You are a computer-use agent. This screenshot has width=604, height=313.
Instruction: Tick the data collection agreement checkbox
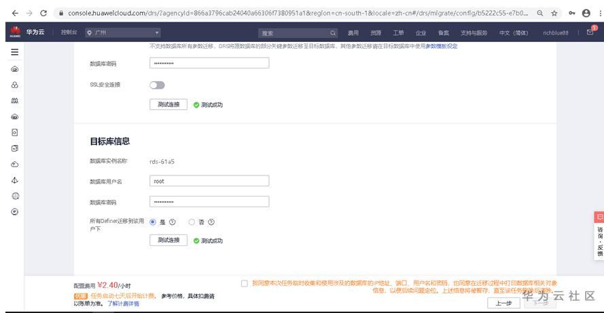click(x=244, y=283)
